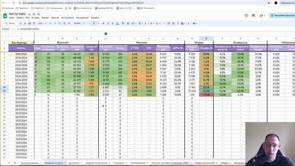Open the Расширения menu
This screenshot has height=166, width=295.
82,18
